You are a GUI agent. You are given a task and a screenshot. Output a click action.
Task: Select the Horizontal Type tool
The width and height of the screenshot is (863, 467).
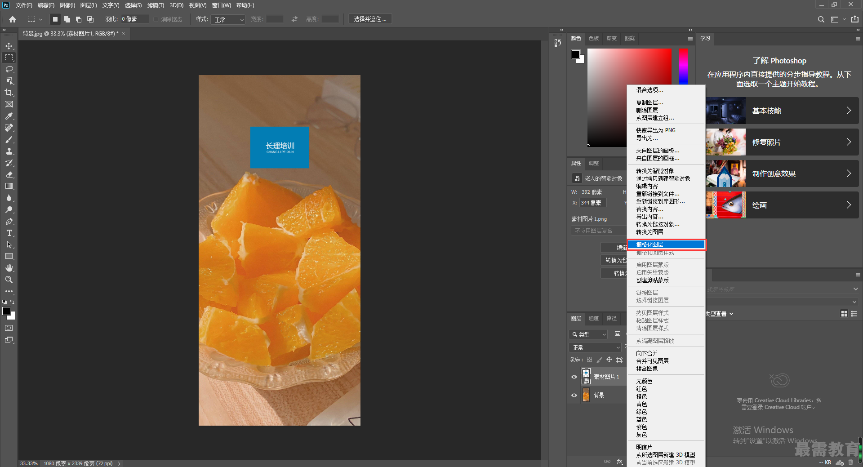click(9, 233)
